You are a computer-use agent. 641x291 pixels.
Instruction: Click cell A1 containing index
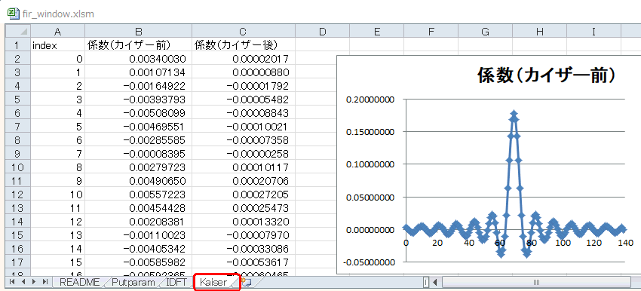[x=57, y=45]
